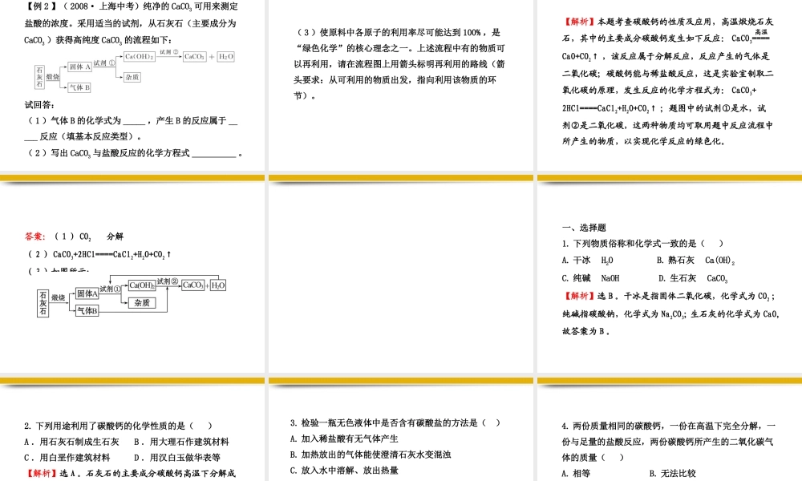The image size is (802, 481).
Task: Click option 'B. 无法比较' in question 4
Action: [x=673, y=473]
